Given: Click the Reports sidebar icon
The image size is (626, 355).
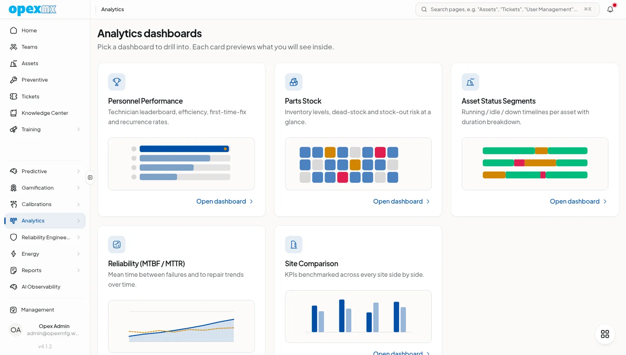Looking at the screenshot, I should (x=14, y=270).
